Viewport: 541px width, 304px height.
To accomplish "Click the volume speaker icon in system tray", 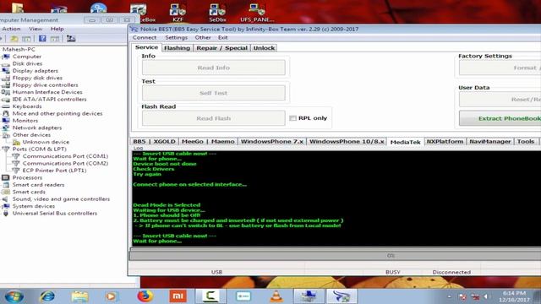I will tap(486, 296).
